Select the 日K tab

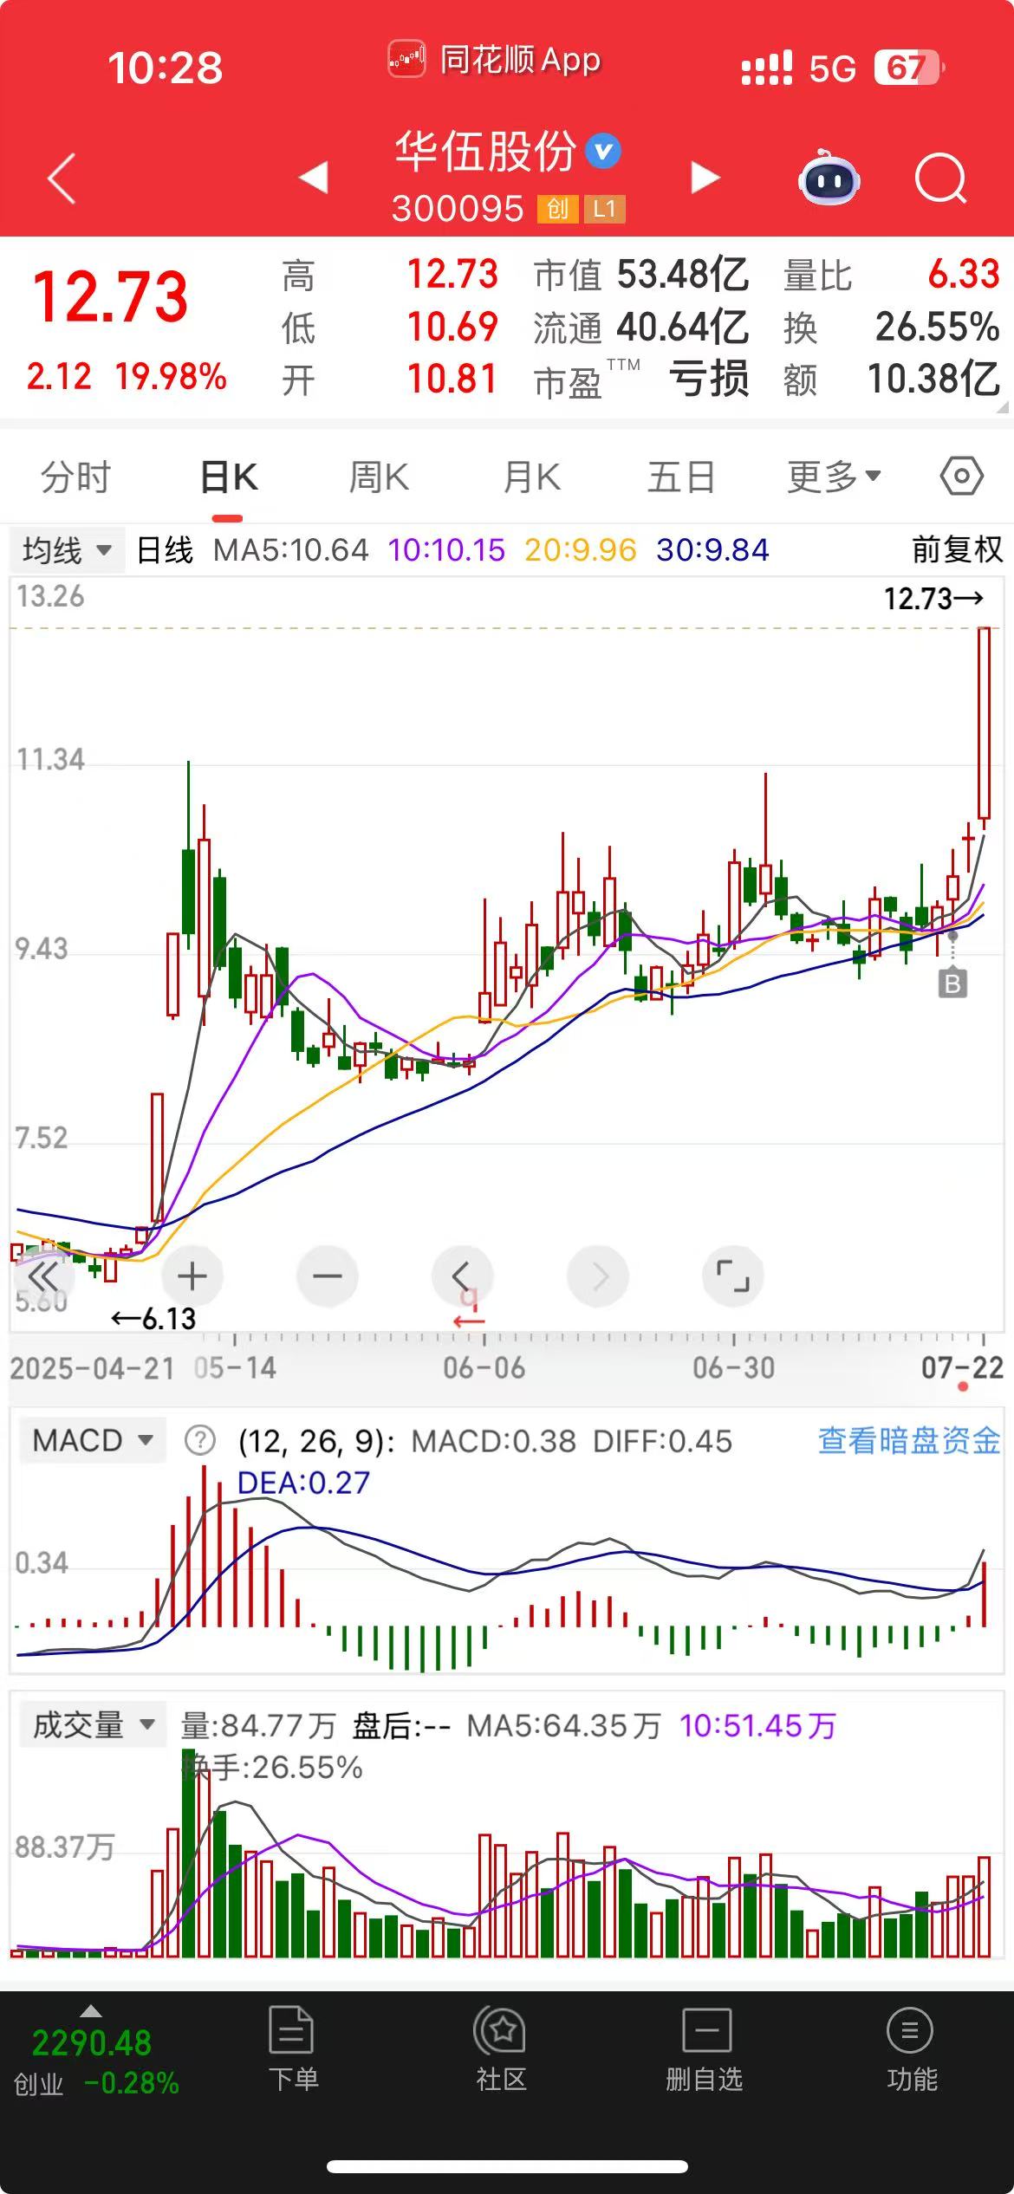click(228, 478)
